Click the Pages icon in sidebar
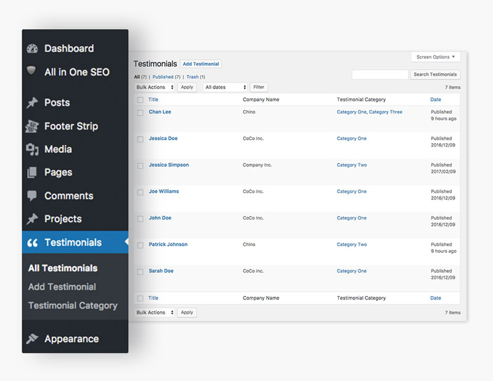The width and height of the screenshot is (493, 381). 33,173
